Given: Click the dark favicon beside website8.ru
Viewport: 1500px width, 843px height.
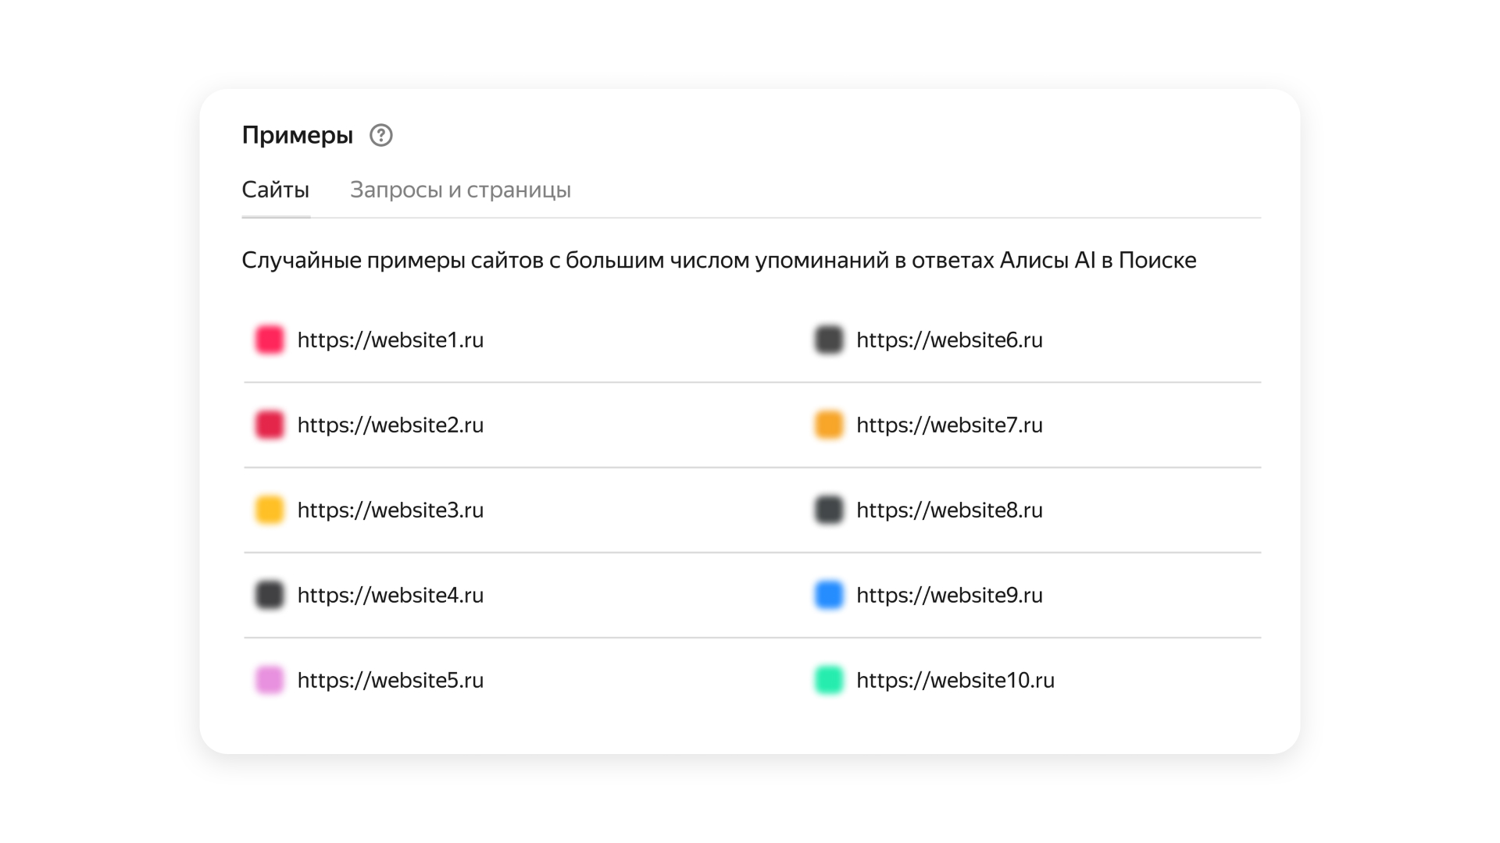Looking at the screenshot, I should pos(827,510).
